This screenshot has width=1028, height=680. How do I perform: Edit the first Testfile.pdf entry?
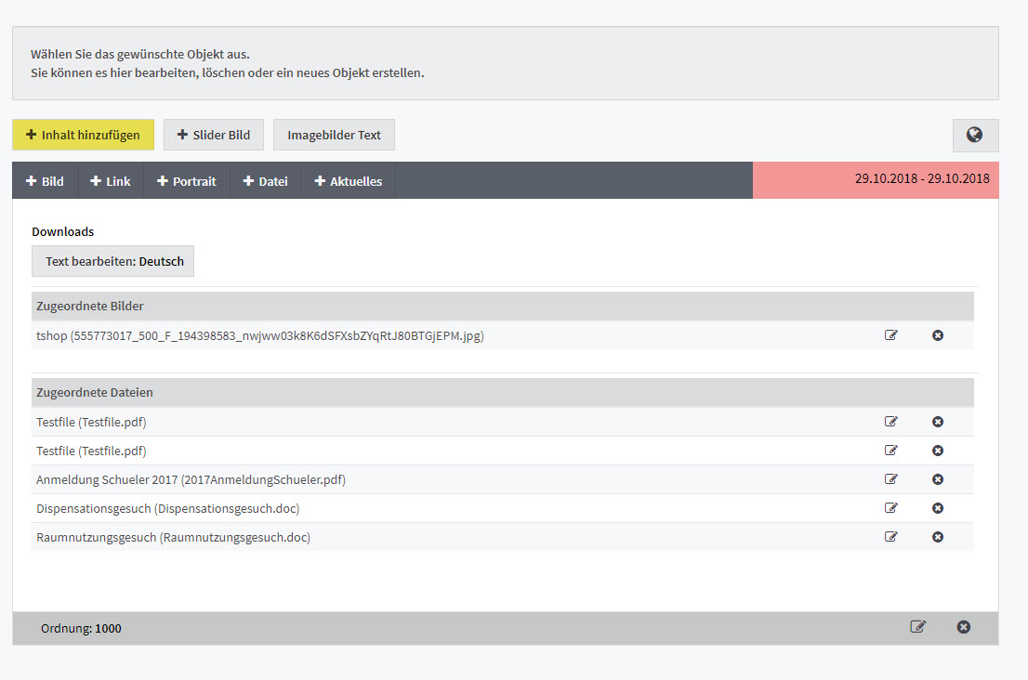click(x=890, y=422)
